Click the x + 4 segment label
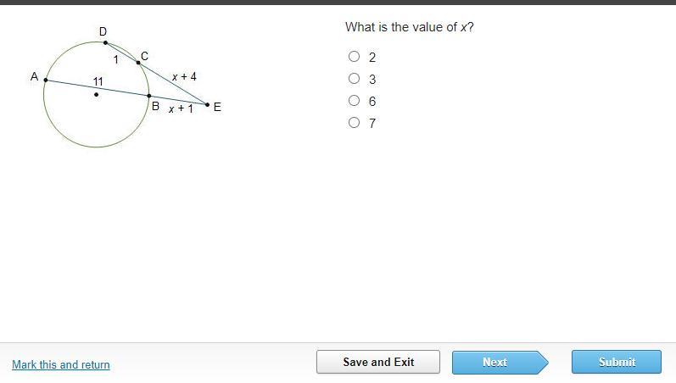Image resolution: width=676 pixels, height=383 pixels. pyautogui.click(x=184, y=77)
